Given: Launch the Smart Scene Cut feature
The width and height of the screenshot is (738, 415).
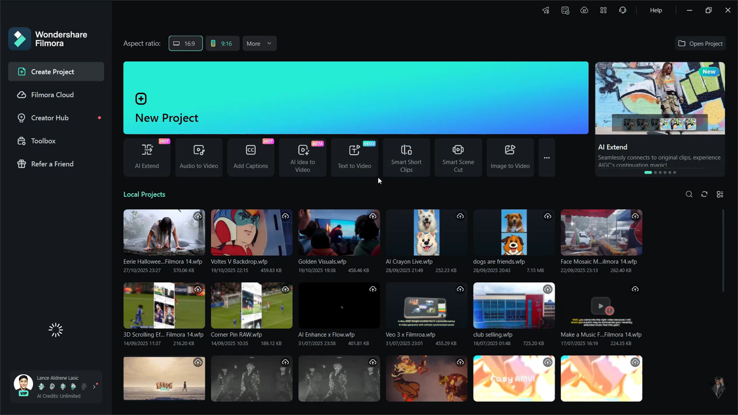Looking at the screenshot, I should 458,157.
